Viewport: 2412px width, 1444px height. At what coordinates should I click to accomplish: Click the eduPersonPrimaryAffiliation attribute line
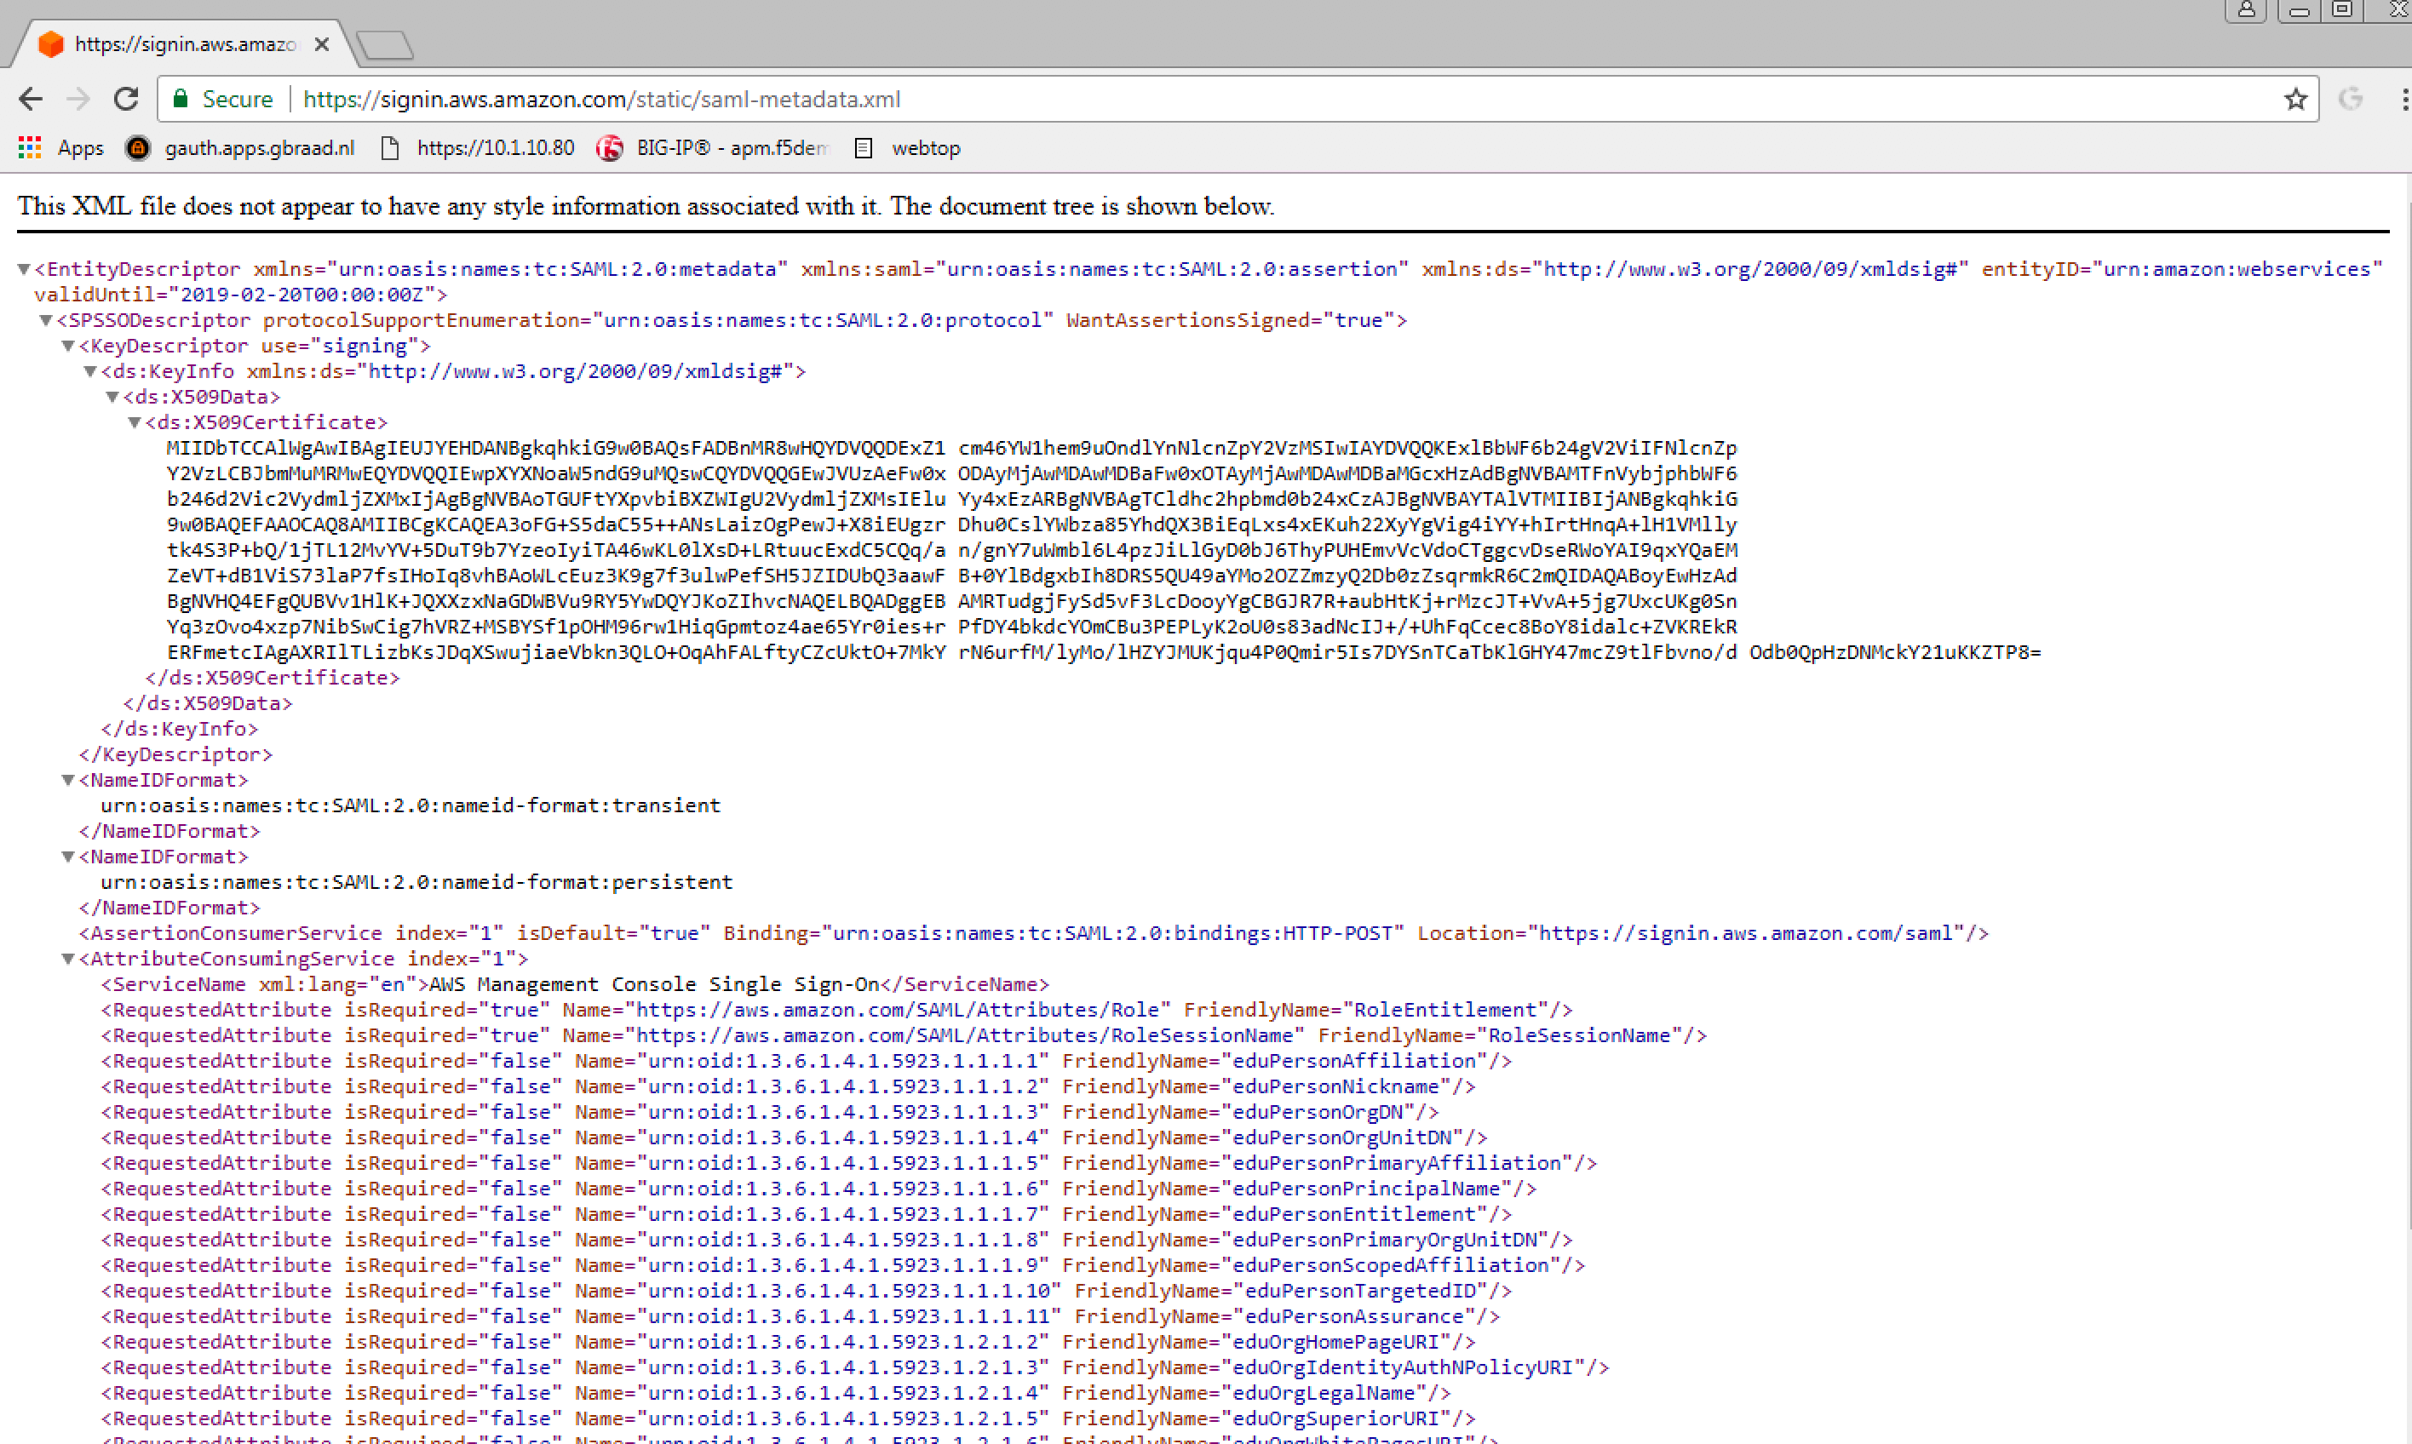(x=849, y=1164)
